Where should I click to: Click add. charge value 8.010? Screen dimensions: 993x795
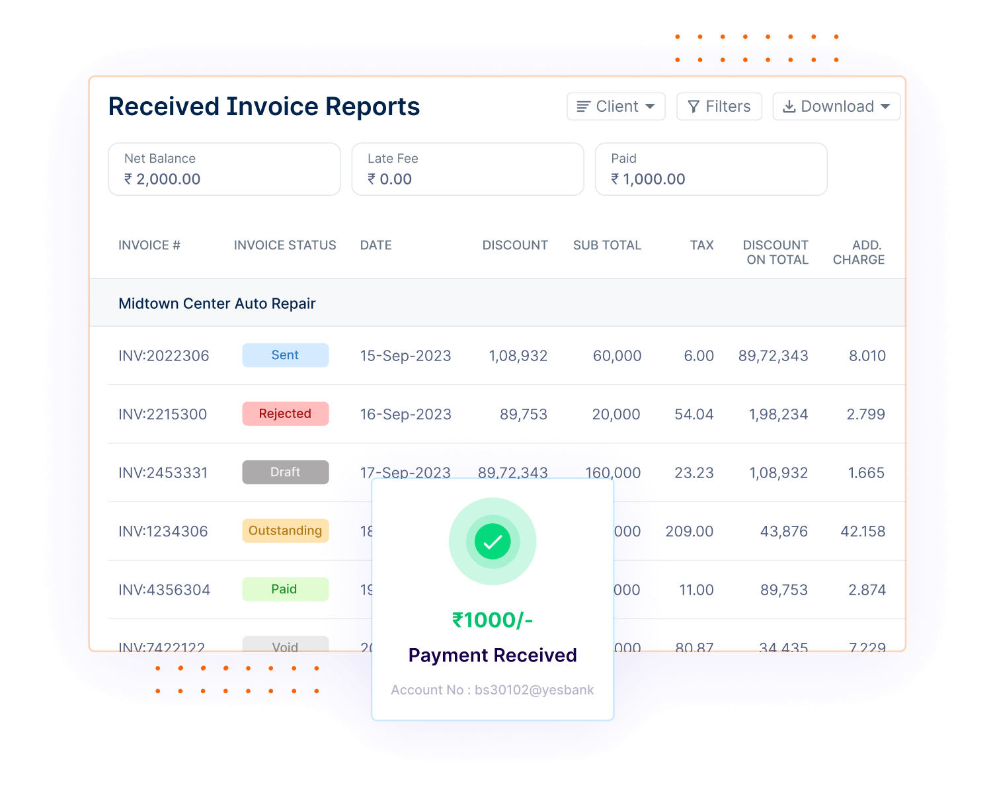[867, 356]
